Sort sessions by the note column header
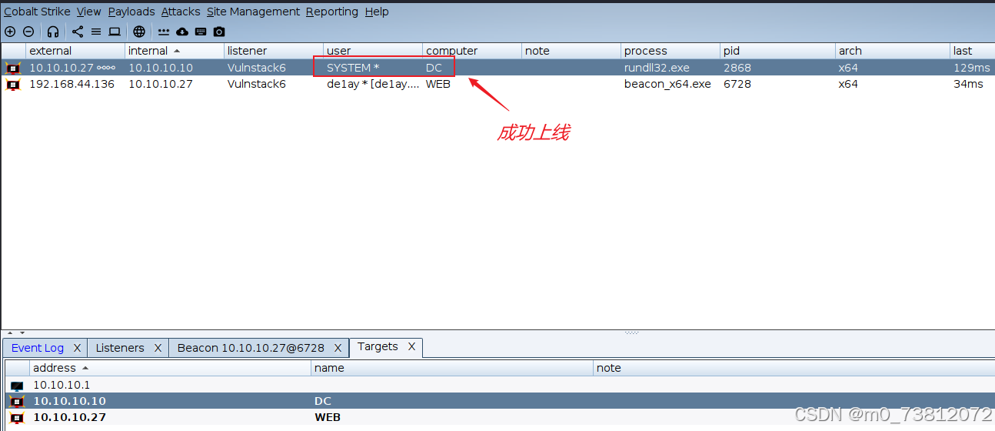Image resolution: width=995 pixels, height=431 pixels. coord(571,51)
